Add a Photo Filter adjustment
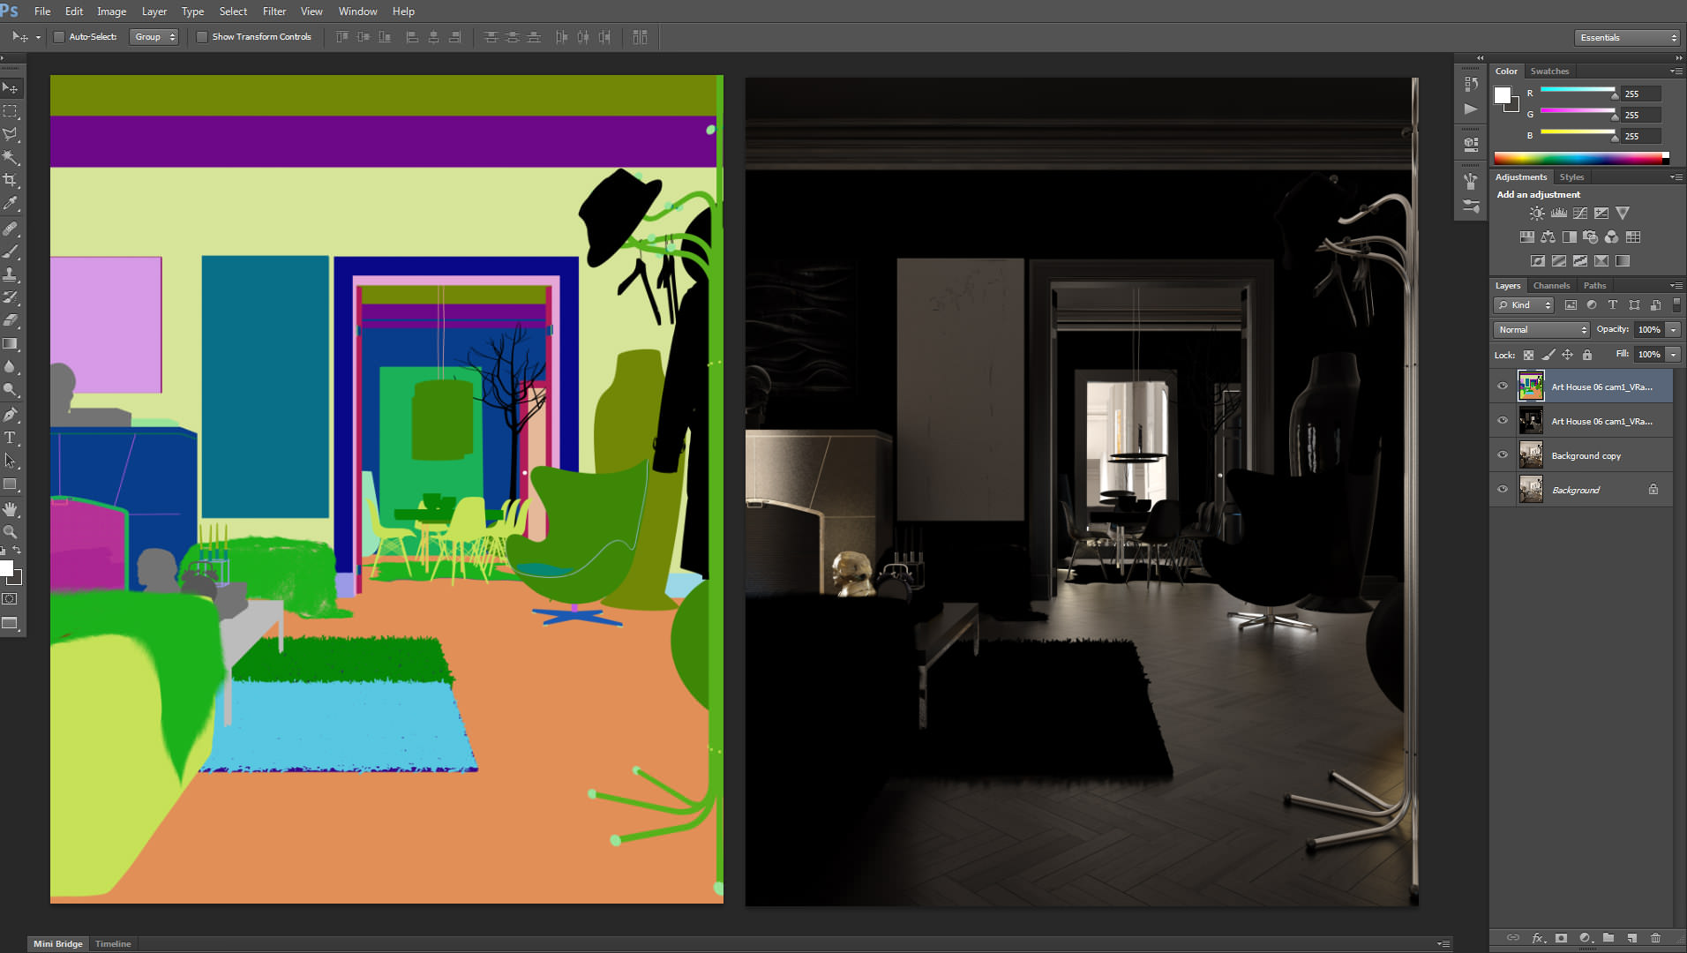The image size is (1687, 953). pyautogui.click(x=1591, y=237)
